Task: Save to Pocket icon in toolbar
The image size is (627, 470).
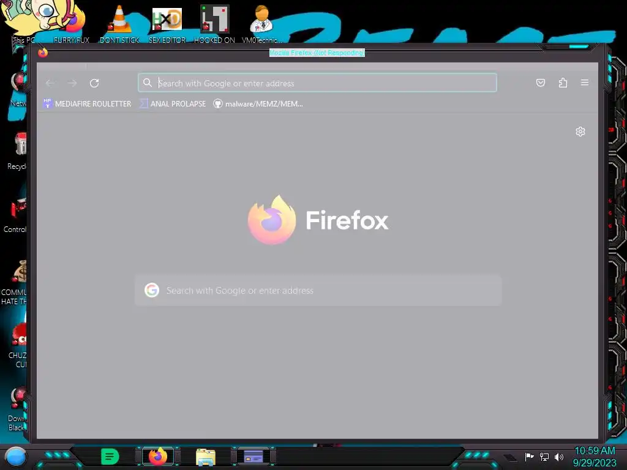Action: 540,83
